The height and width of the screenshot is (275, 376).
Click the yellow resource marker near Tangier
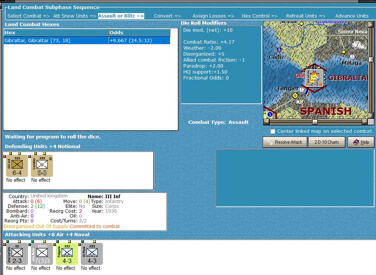coord(295,96)
